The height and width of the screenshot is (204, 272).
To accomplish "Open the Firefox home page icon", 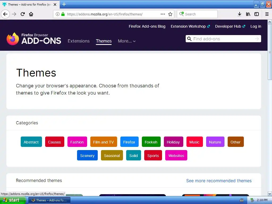I will (x=31, y=14).
